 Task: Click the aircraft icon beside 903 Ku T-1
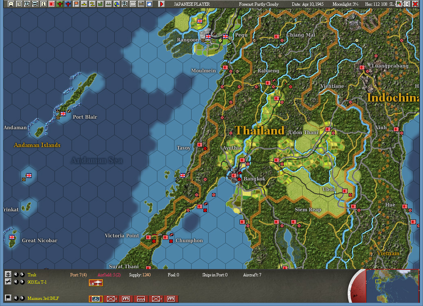point(8,282)
